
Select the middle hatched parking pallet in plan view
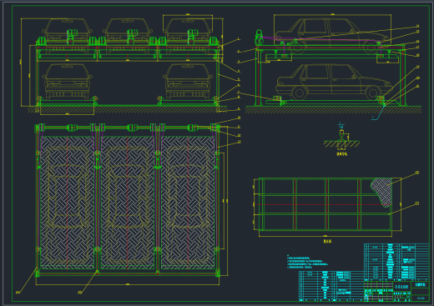tap(127, 203)
